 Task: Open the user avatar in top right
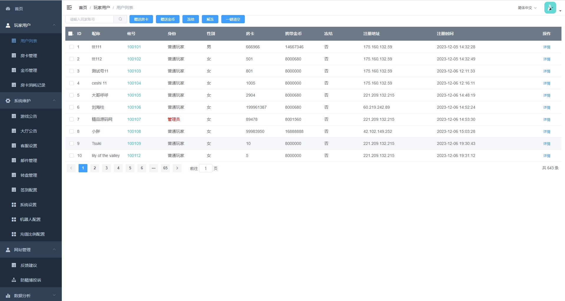[550, 8]
